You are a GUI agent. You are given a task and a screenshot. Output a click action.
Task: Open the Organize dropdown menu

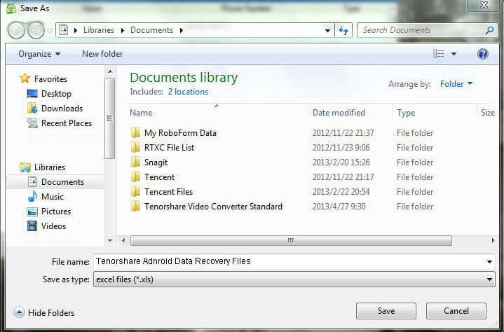tap(39, 54)
